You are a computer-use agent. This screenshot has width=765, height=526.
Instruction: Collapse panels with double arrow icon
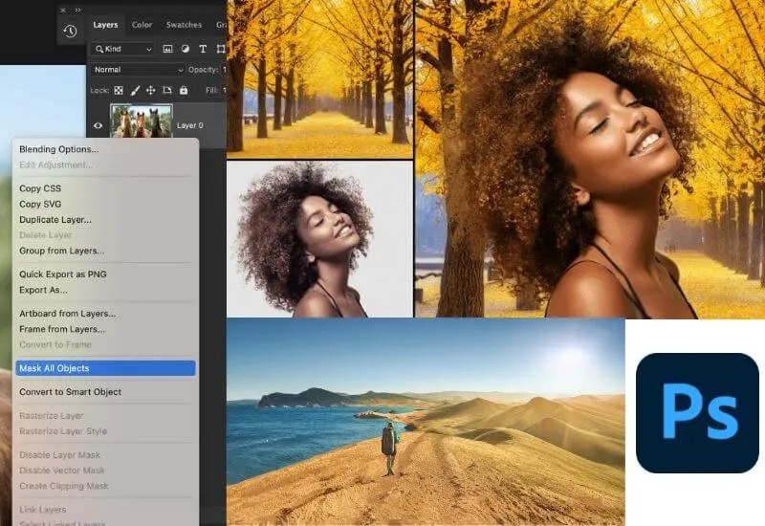click(78, 10)
